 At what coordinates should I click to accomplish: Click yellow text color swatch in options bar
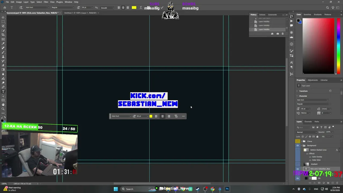click(134, 8)
